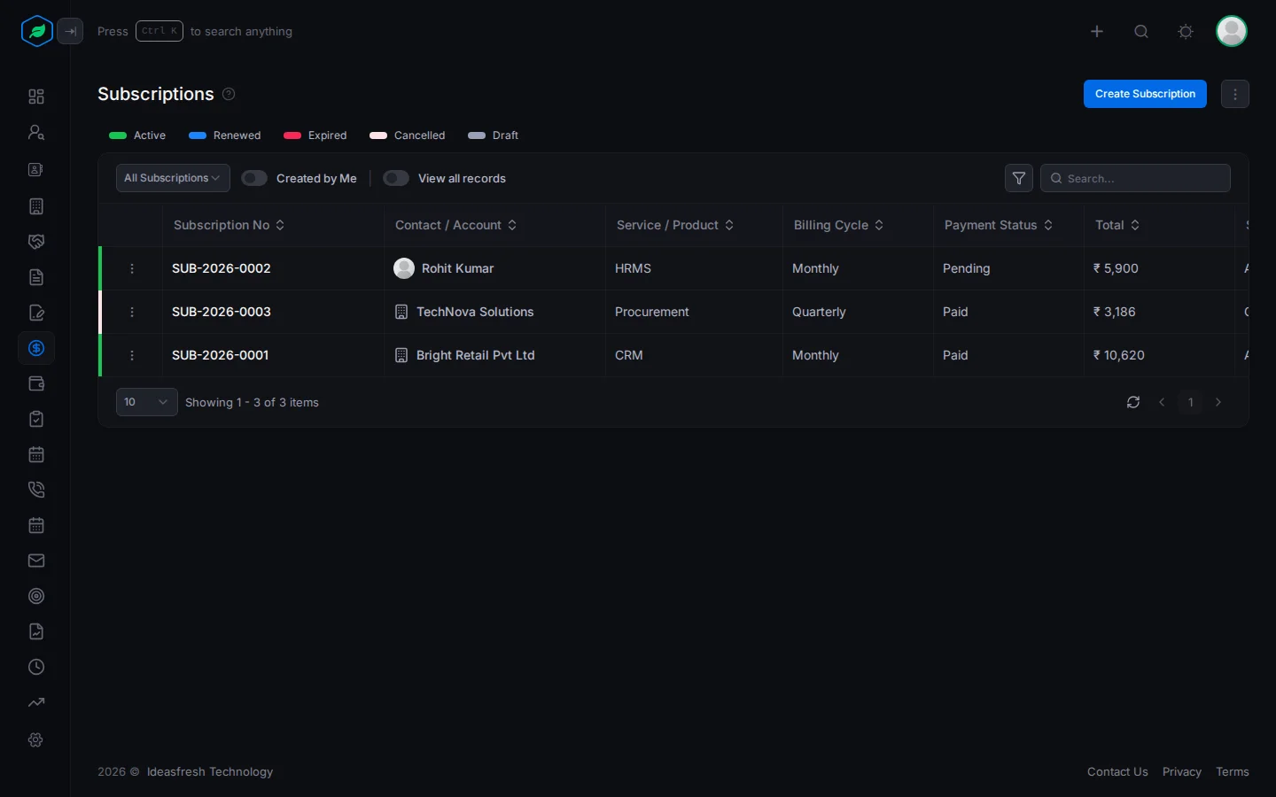The width and height of the screenshot is (1276, 797).
Task: Click the blue Renewed legend swatch
Action: pyautogui.click(x=198, y=135)
